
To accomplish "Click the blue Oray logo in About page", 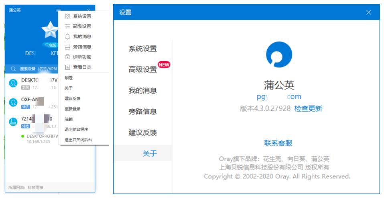I will point(279,54).
